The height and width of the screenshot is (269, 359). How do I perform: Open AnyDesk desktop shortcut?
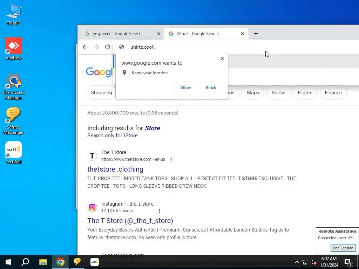[x=14, y=48]
